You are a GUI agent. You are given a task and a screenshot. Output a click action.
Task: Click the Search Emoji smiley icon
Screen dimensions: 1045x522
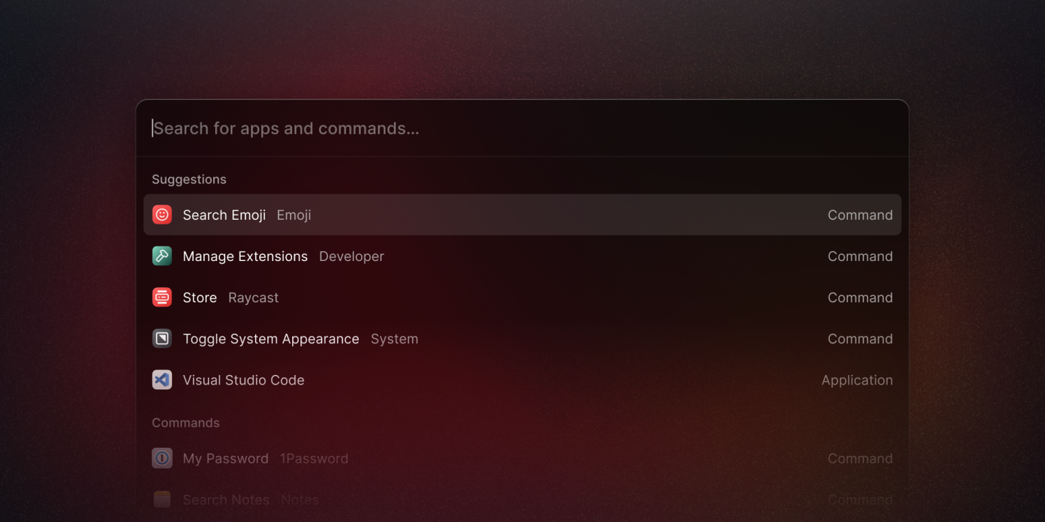(x=162, y=215)
